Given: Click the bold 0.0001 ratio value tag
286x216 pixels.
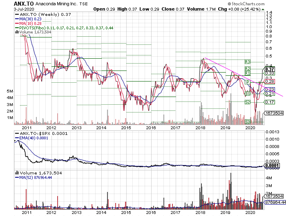Looking at the screenshot, I should [272, 165].
